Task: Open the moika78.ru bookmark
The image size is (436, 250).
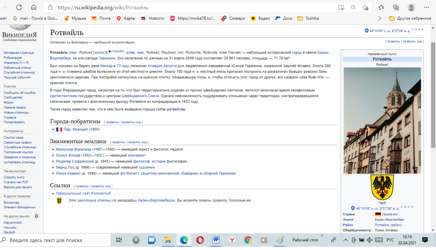Action: point(192,18)
